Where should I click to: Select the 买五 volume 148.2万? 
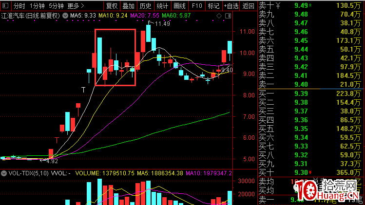pyautogui.click(x=348, y=129)
